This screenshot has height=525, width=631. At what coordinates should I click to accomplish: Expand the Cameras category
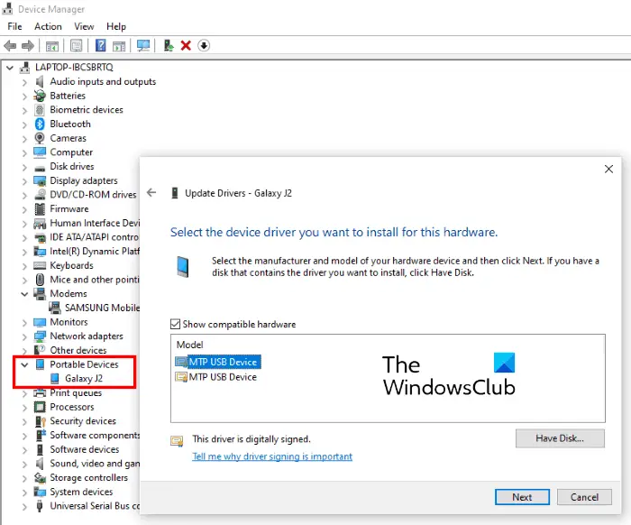[24, 139]
